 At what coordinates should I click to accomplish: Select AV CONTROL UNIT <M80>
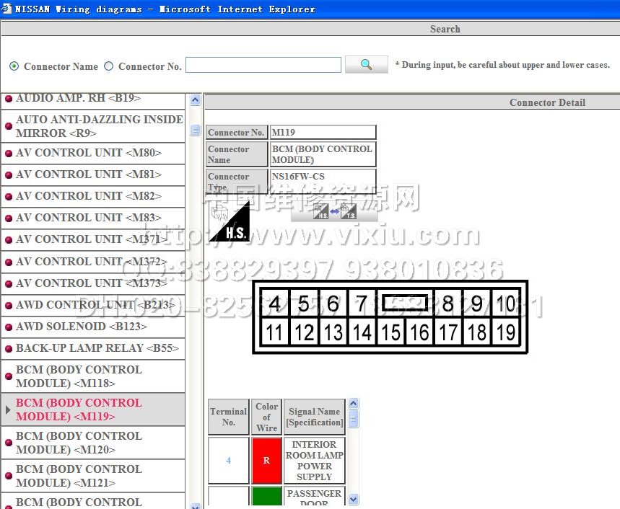click(93, 153)
